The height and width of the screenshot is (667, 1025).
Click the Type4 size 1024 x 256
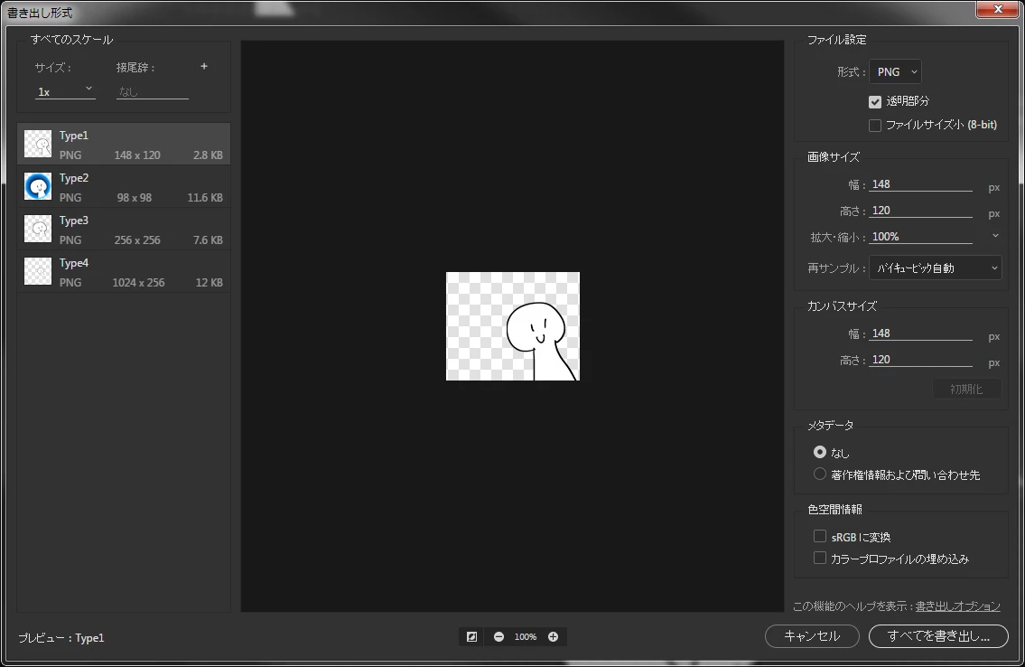(138, 283)
